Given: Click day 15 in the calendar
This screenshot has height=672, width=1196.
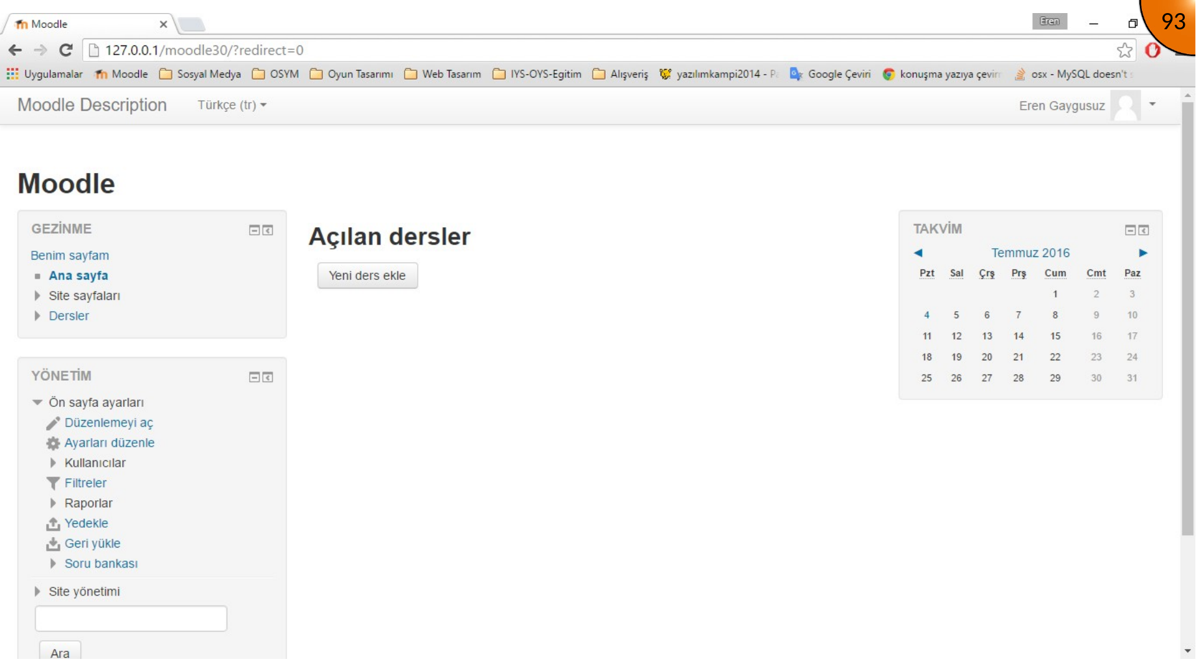Looking at the screenshot, I should [1055, 337].
